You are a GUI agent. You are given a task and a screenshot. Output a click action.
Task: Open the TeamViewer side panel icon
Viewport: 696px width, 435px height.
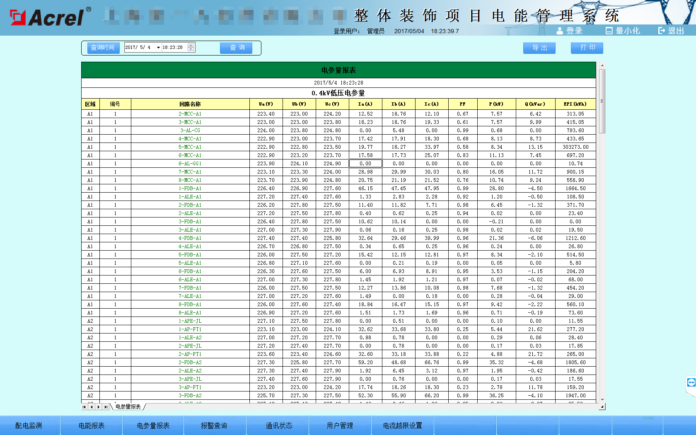click(691, 382)
